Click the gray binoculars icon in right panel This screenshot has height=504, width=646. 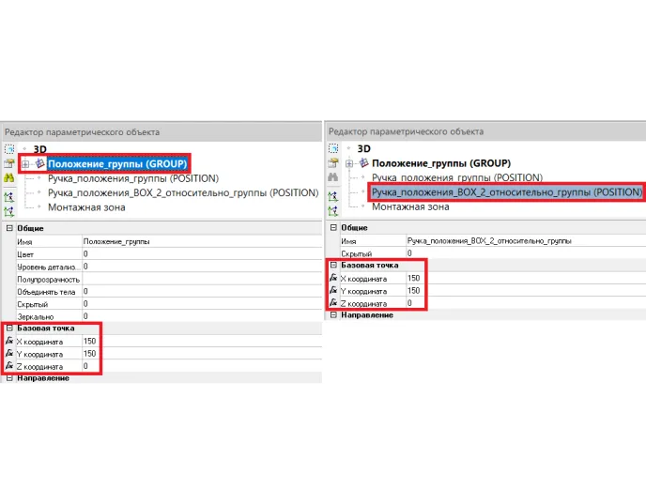333,177
